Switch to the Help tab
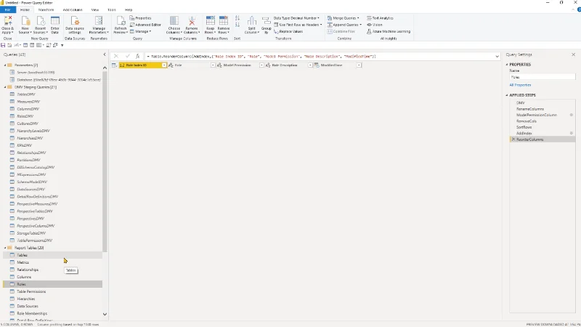 [129, 10]
